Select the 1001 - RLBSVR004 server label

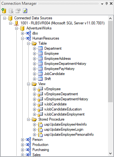coord(63,23)
